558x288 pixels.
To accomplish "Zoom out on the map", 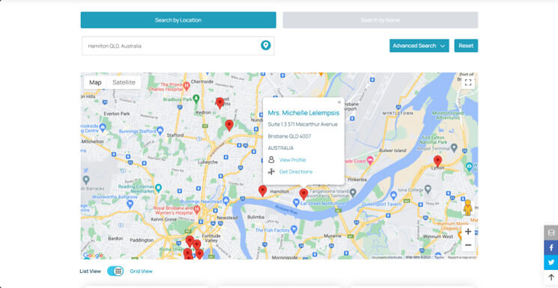I will click(x=468, y=245).
